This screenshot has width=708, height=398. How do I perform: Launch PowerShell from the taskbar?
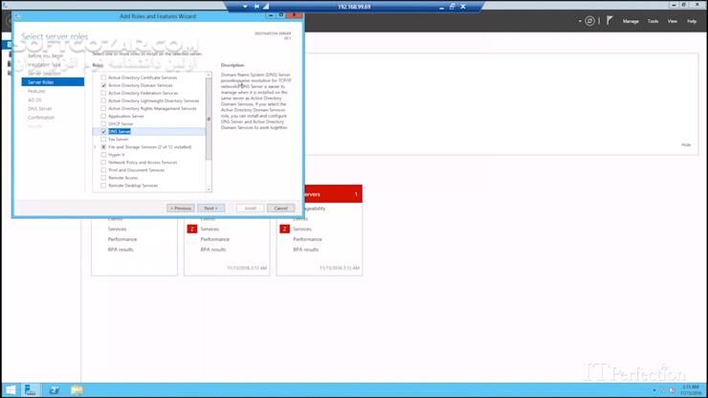pyautogui.click(x=55, y=390)
